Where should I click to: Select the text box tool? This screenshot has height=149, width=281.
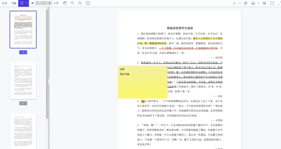point(272,3)
